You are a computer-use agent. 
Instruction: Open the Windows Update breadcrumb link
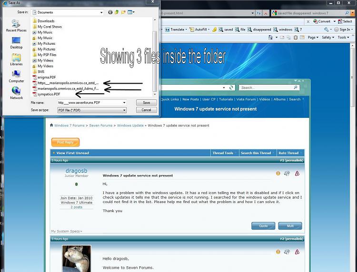point(130,126)
